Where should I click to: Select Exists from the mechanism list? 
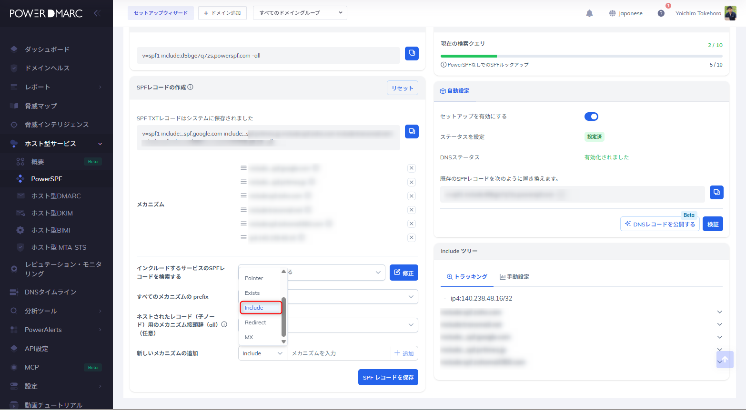[261, 293]
